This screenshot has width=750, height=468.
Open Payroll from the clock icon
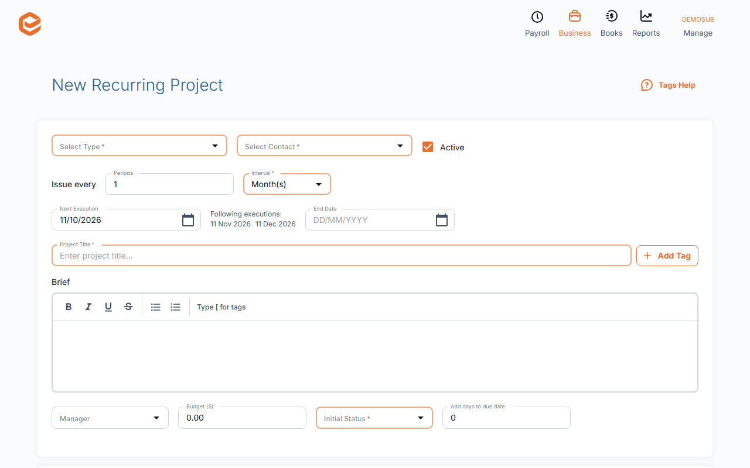[537, 24]
